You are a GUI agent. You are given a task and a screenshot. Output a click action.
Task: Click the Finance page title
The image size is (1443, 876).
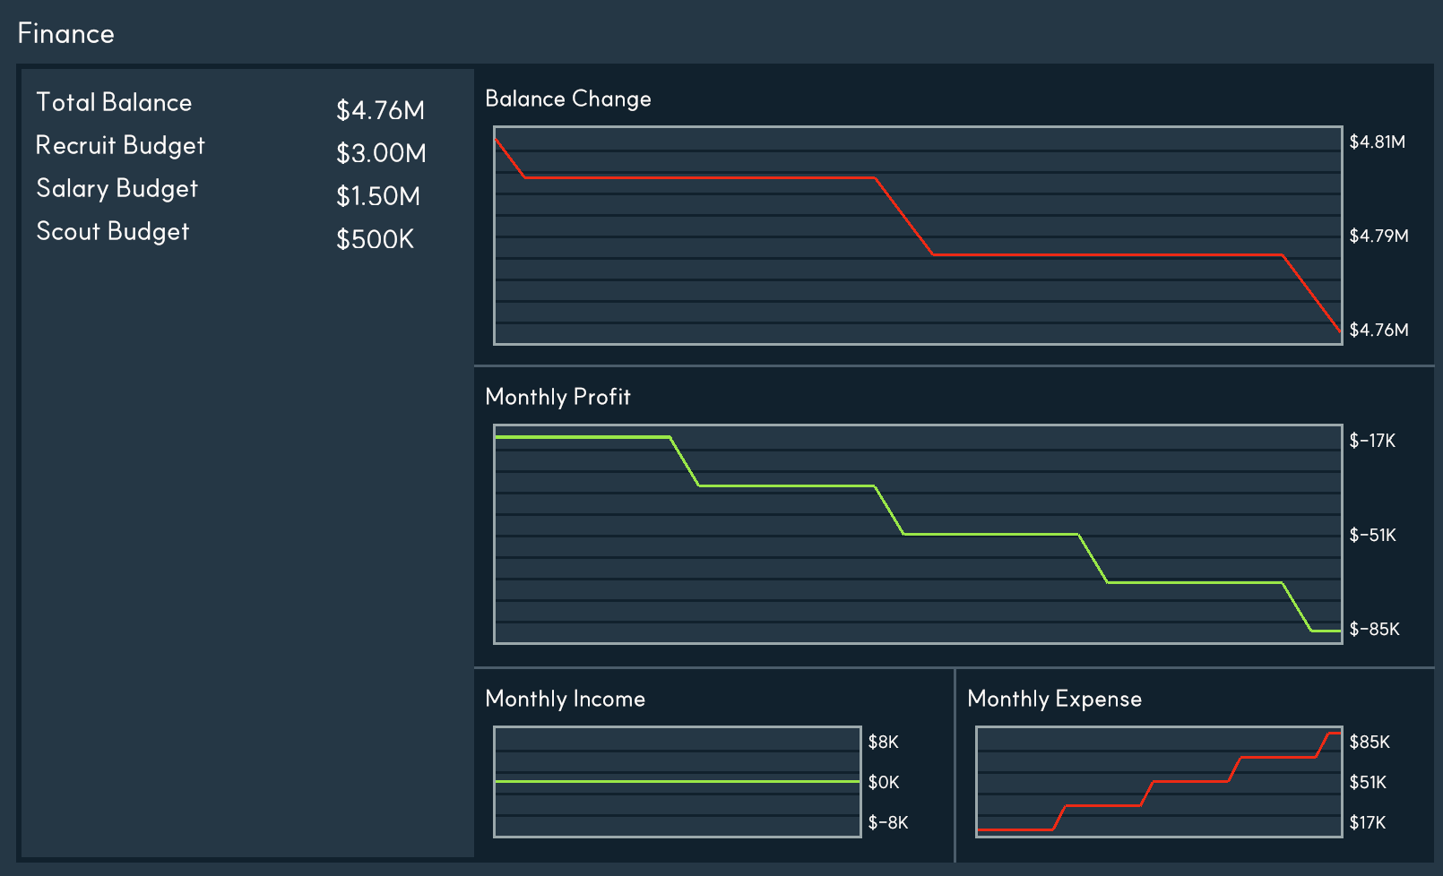tap(66, 34)
